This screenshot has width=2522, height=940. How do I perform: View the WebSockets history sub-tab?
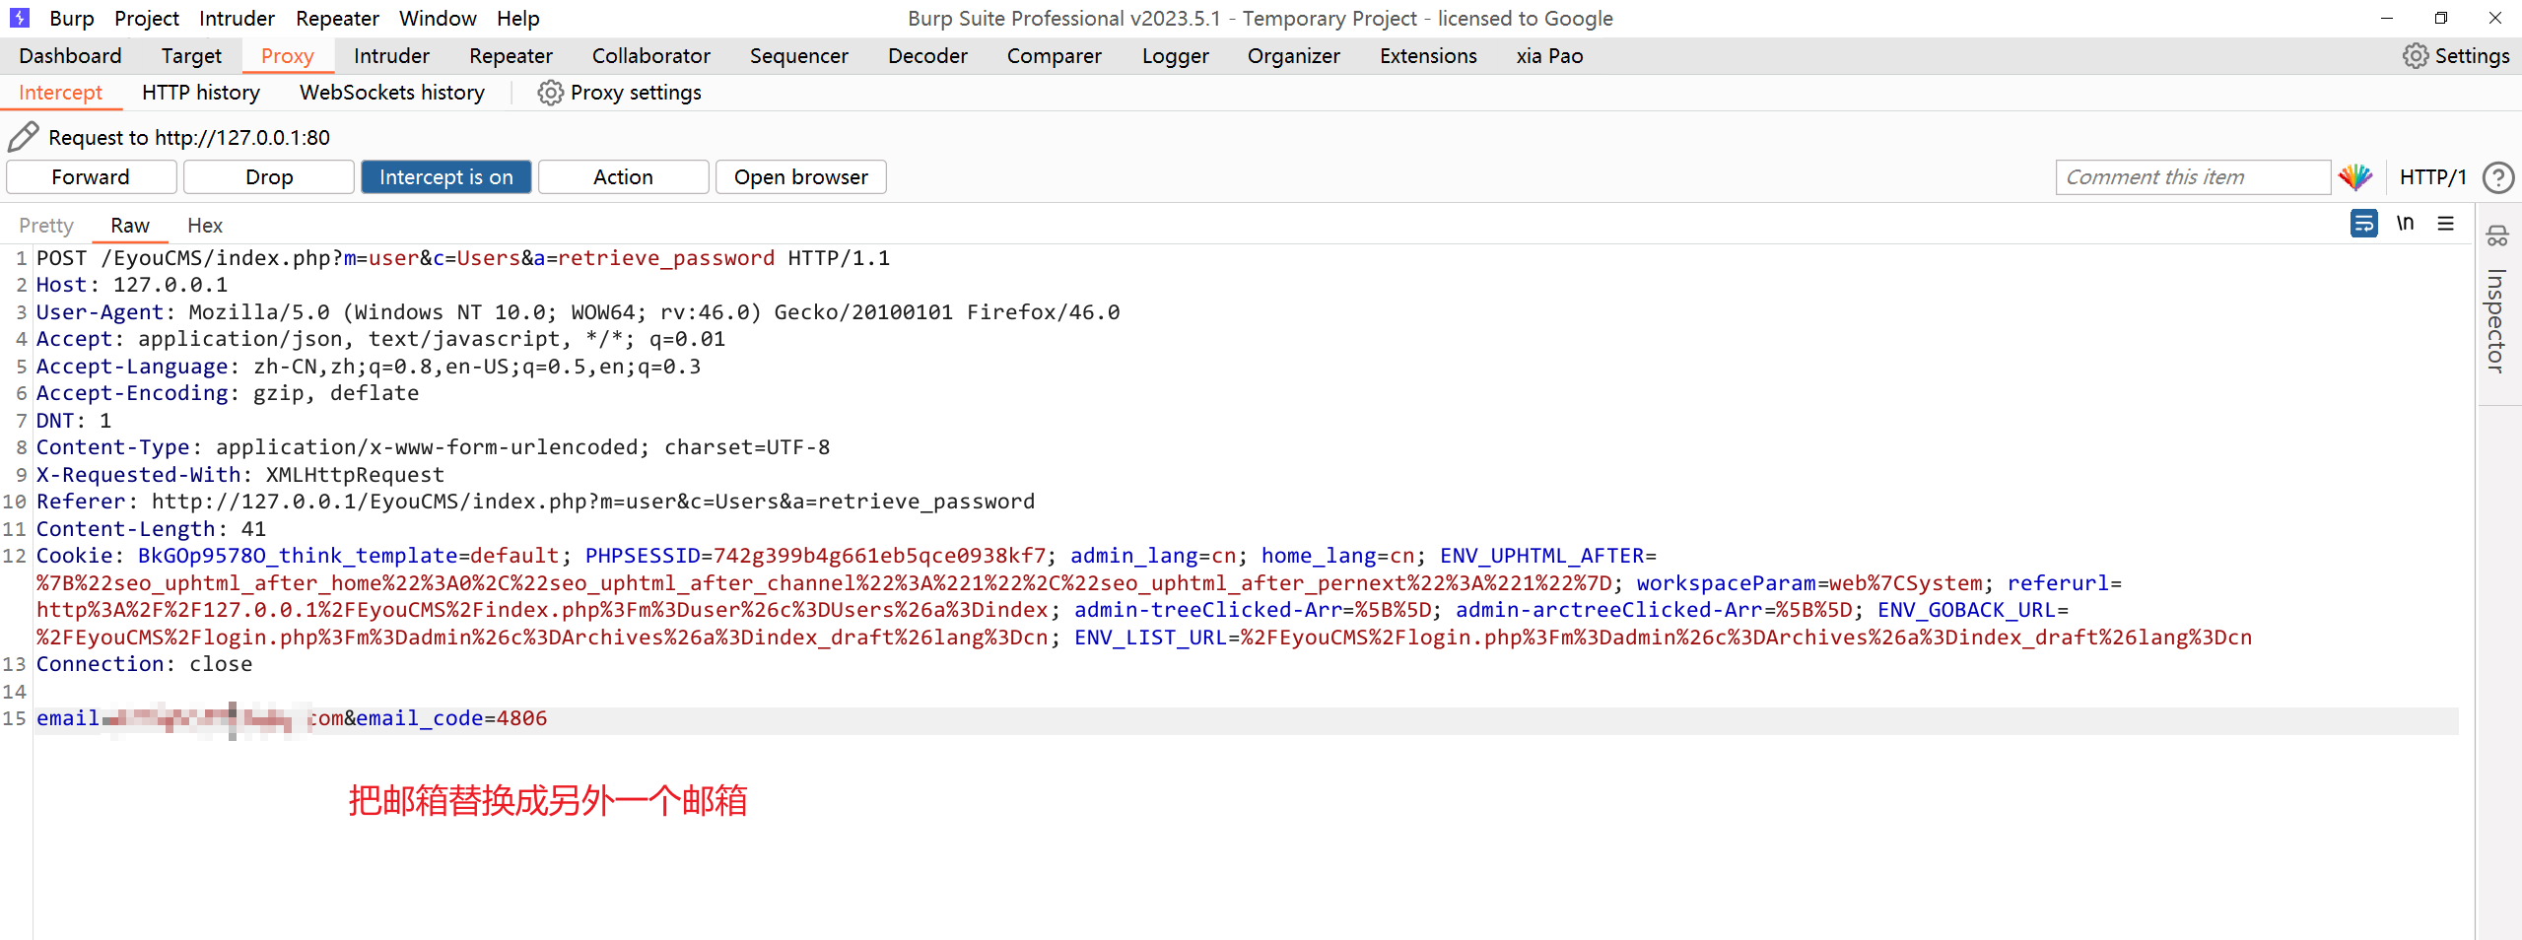click(x=392, y=93)
